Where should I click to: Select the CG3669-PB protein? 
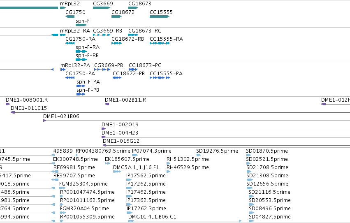click(102, 70)
